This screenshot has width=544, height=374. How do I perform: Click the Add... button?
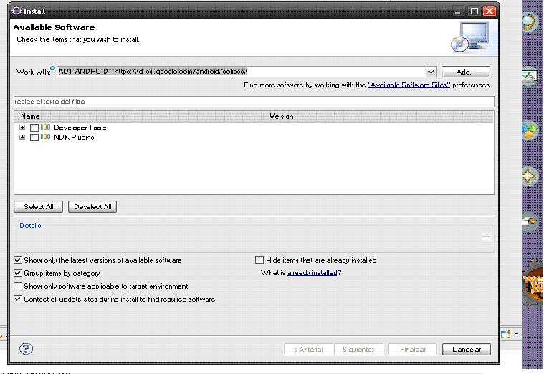466,72
